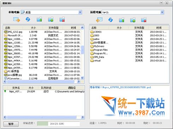Select local file Nipic_43787...

42,57
